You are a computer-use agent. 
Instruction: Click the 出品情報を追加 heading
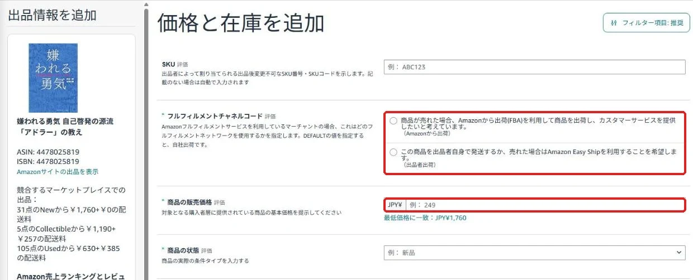pyautogui.click(x=52, y=15)
